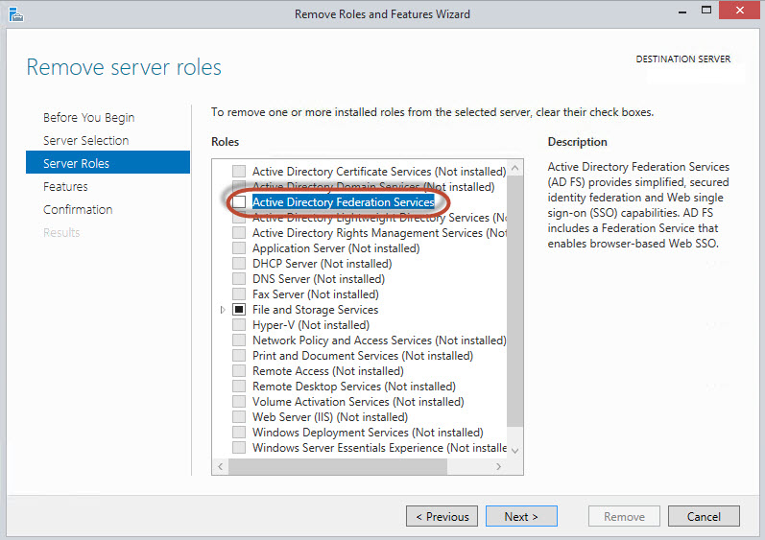Toggle Remote Access checkbox
The height and width of the screenshot is (540, 765).
[x=239, y=371]
